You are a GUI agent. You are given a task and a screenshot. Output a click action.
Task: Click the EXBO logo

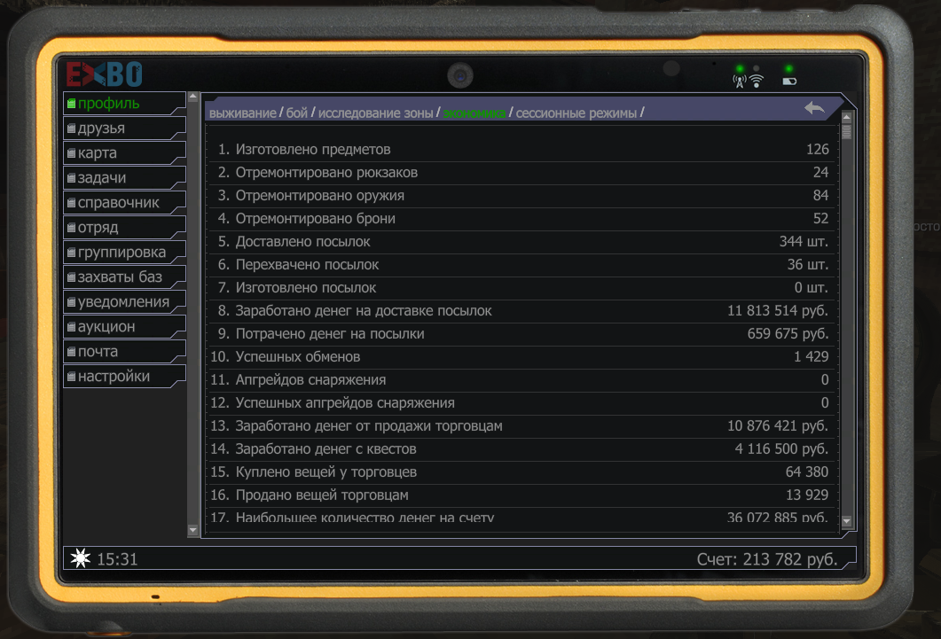(x=105, y=74)
